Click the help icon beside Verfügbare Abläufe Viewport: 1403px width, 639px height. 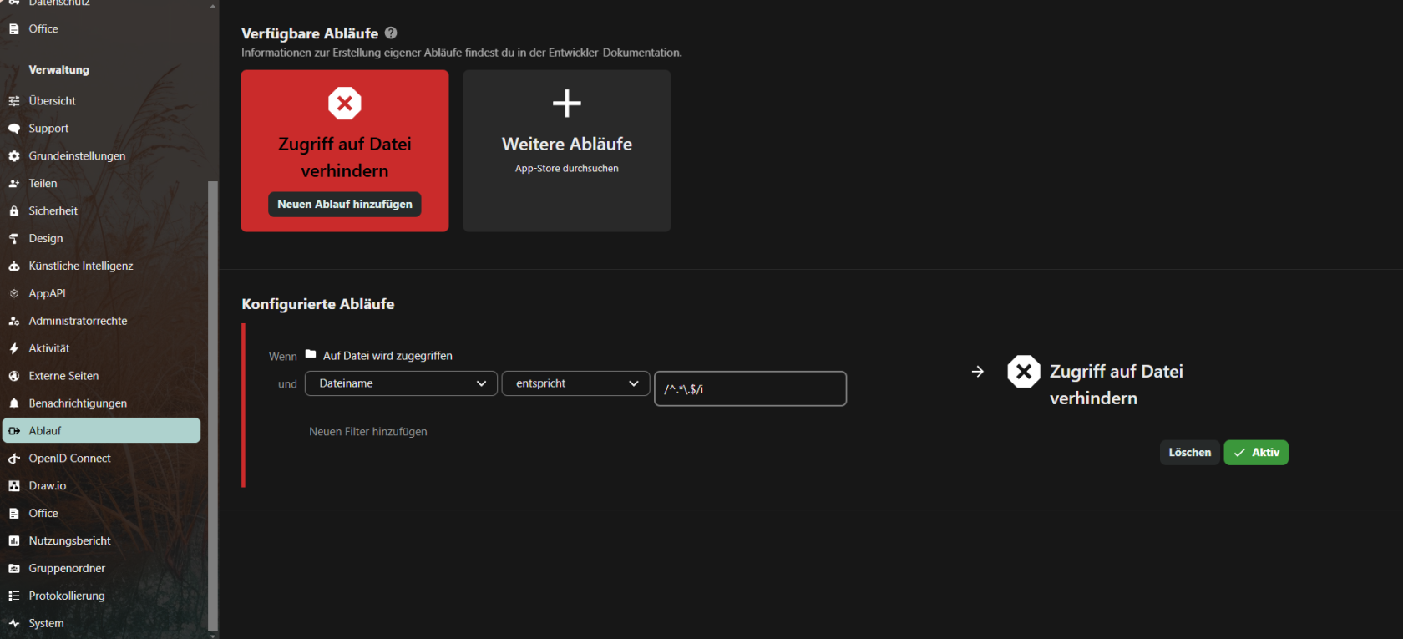coord(391,33)
